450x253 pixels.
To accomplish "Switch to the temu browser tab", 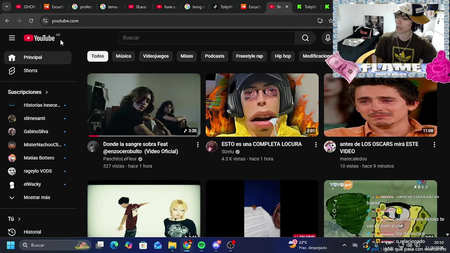I will click(110, 7).
